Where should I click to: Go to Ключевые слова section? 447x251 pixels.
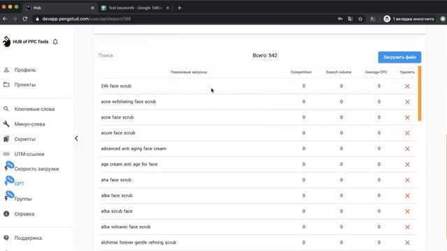[x=34, y=109]
